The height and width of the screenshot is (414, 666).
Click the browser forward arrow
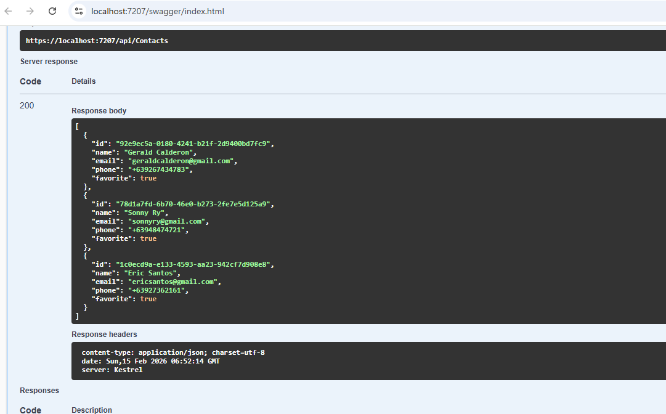pos(30,11)
